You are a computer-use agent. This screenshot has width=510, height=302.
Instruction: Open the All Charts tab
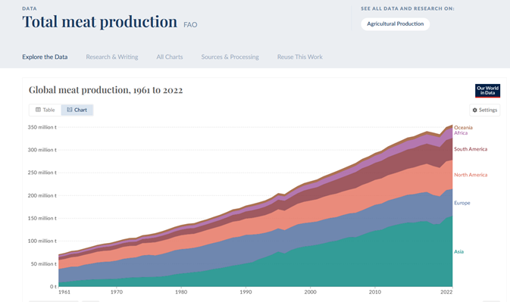pos(170,57)
